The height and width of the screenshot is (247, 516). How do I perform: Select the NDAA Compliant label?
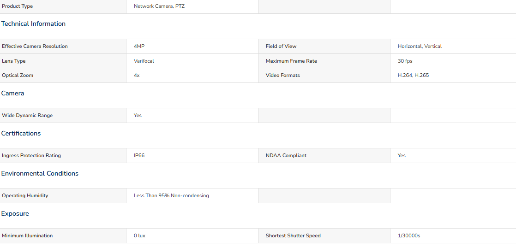(286, 156)
